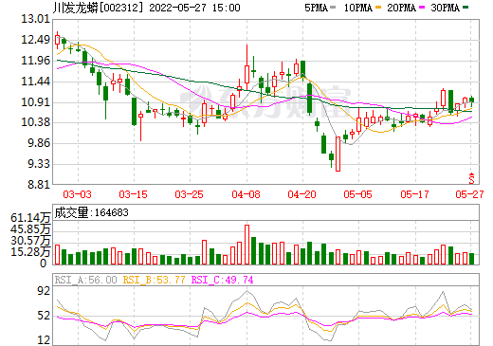Screen dimensions: 493x346
Task: Click the 05-05 date axis label
Action: pos(357,194)
